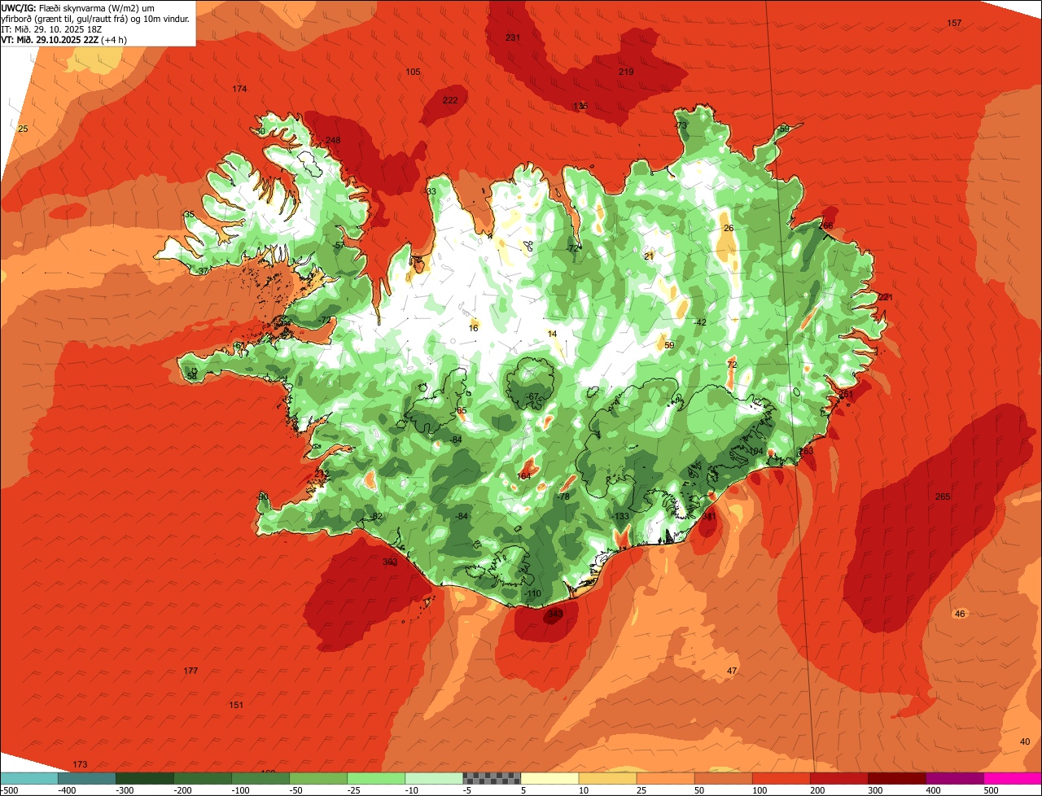Click the flux value 105 on the map
Viewport: 1042px width, 796px height.
[x=414, y=72]
